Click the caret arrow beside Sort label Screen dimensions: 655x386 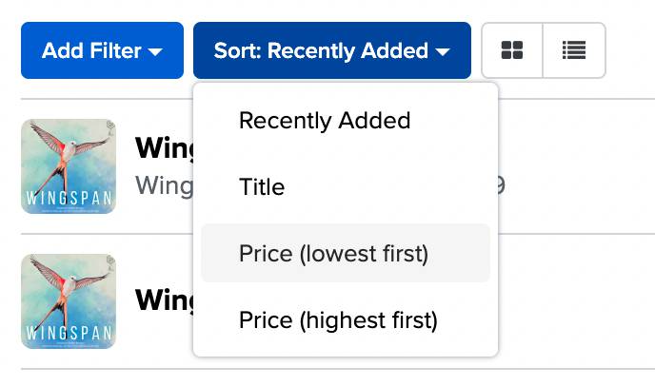[x=443, y=52]
